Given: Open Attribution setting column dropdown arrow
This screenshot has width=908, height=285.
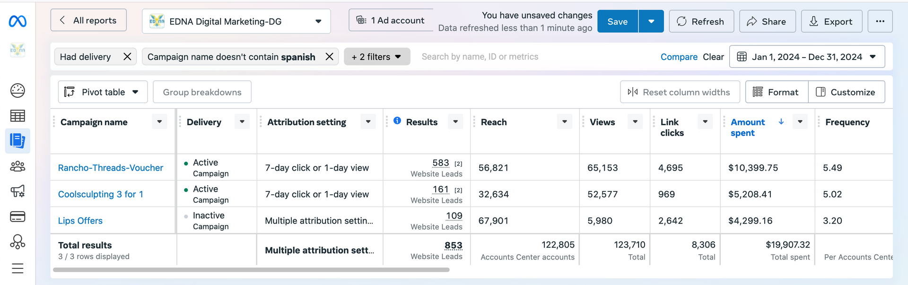Looking at the screenshot, I should pos(368,121).
